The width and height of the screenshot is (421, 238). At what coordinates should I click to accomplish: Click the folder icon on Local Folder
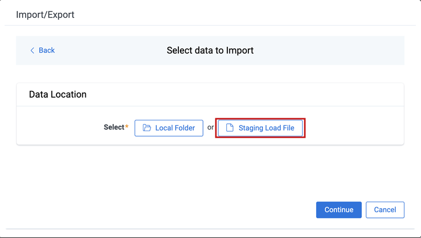point(147,128)
